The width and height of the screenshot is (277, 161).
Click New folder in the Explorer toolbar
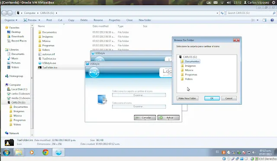(x=145, y=20)
